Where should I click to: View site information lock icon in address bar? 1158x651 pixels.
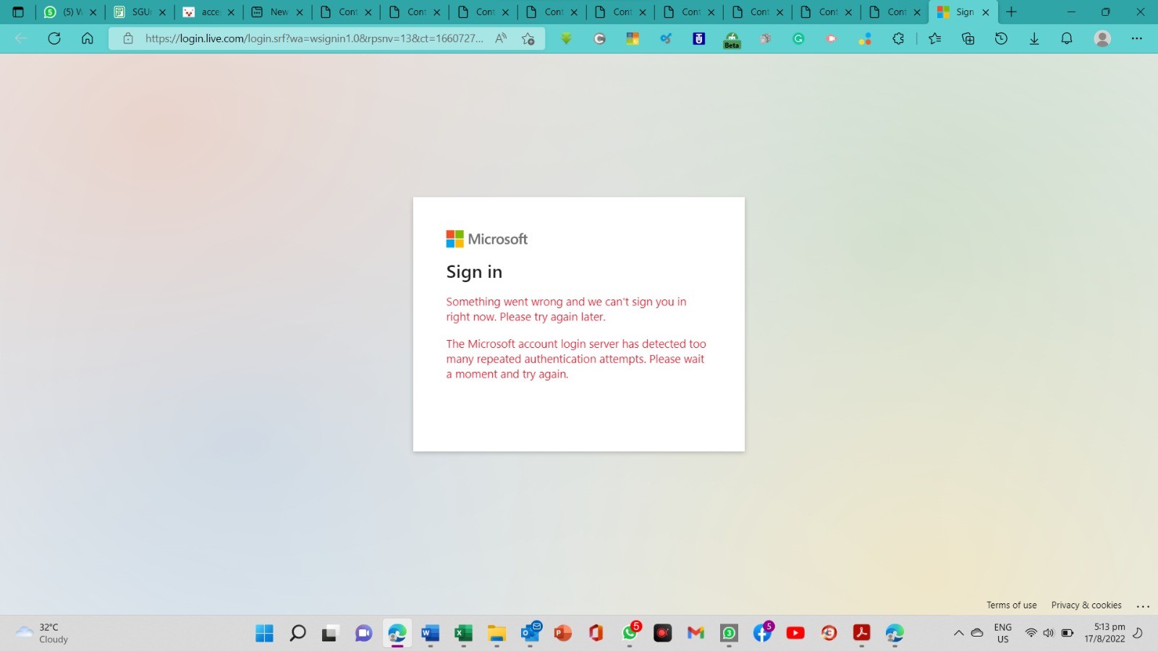click(x=128, y=38)
